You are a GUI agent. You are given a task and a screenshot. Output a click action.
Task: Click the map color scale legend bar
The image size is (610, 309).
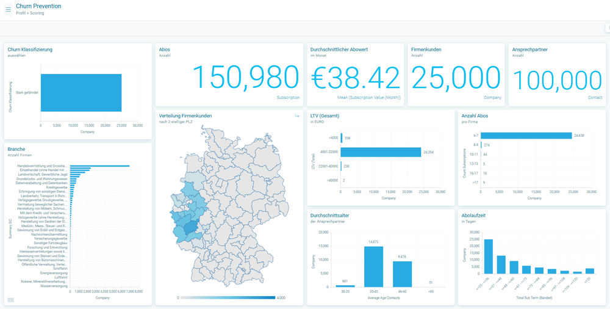point(228,297)
